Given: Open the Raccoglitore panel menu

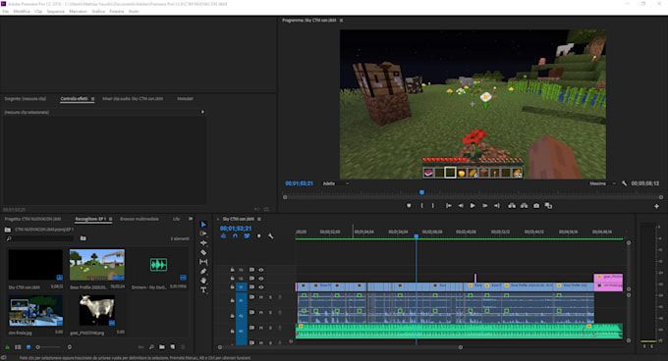Looking at the screenshot, I should (x=110, y=219).
